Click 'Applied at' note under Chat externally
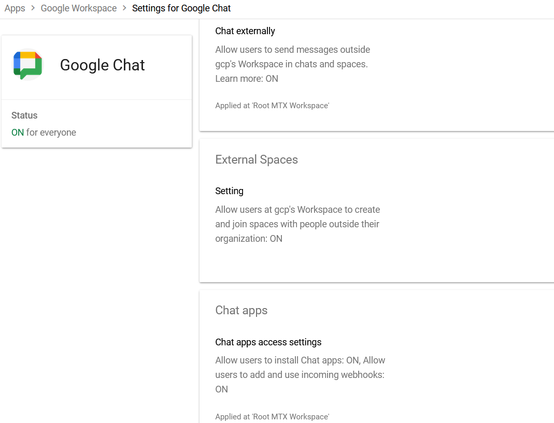Viewport: 554px width, 423px height. 272,106
